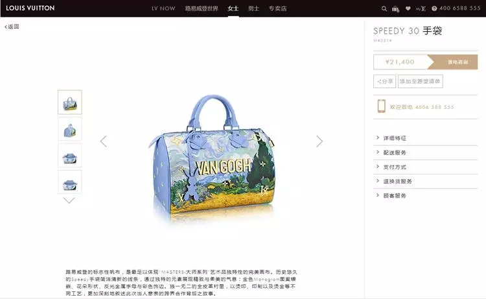
Task: Open the 女士 menu tab
Action: 233,8
